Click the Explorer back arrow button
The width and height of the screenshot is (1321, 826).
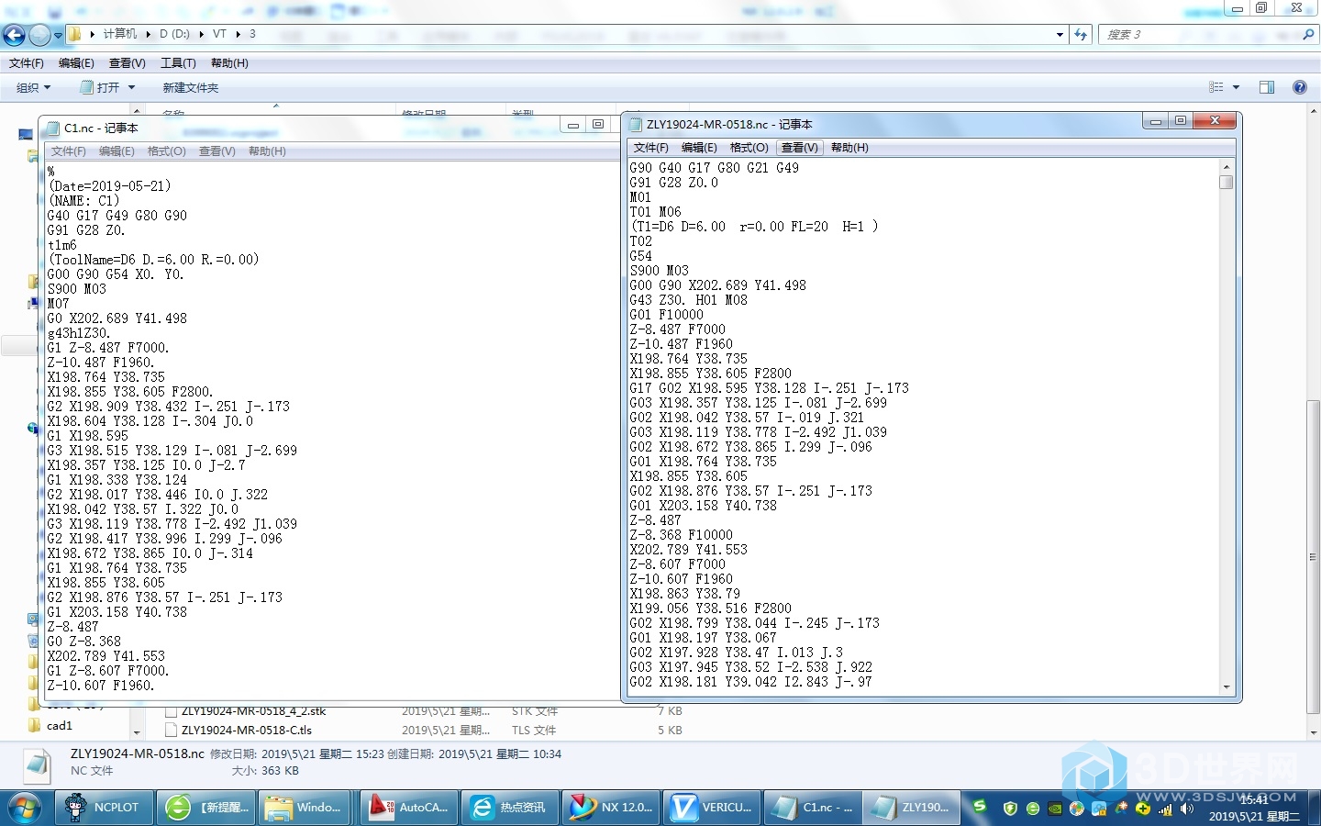pyautogui.click(x=14, y=35)
